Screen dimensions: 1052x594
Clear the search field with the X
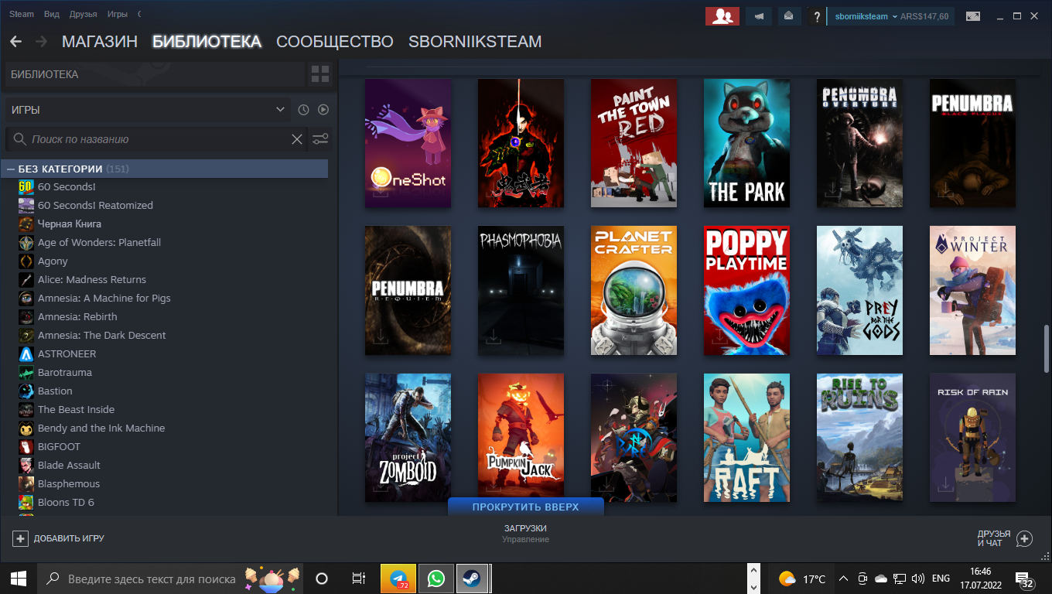(x=296, y=139)
